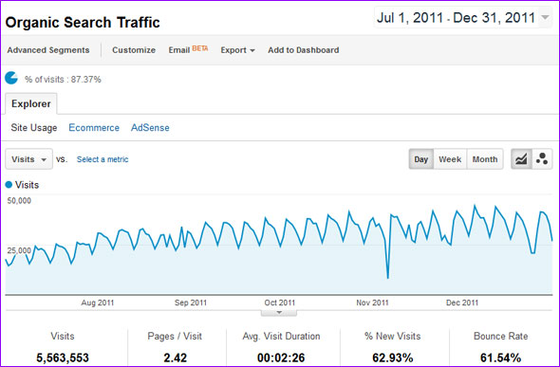Open the Visits metric dropdown
Screen dimensions: 560x367
point(28,159)
